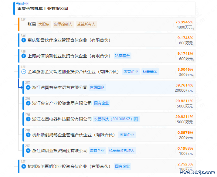Select 29.8211% on 浙江金义产业 row
The width and height of the screenshot is (217, 177).
pos(184,101)
